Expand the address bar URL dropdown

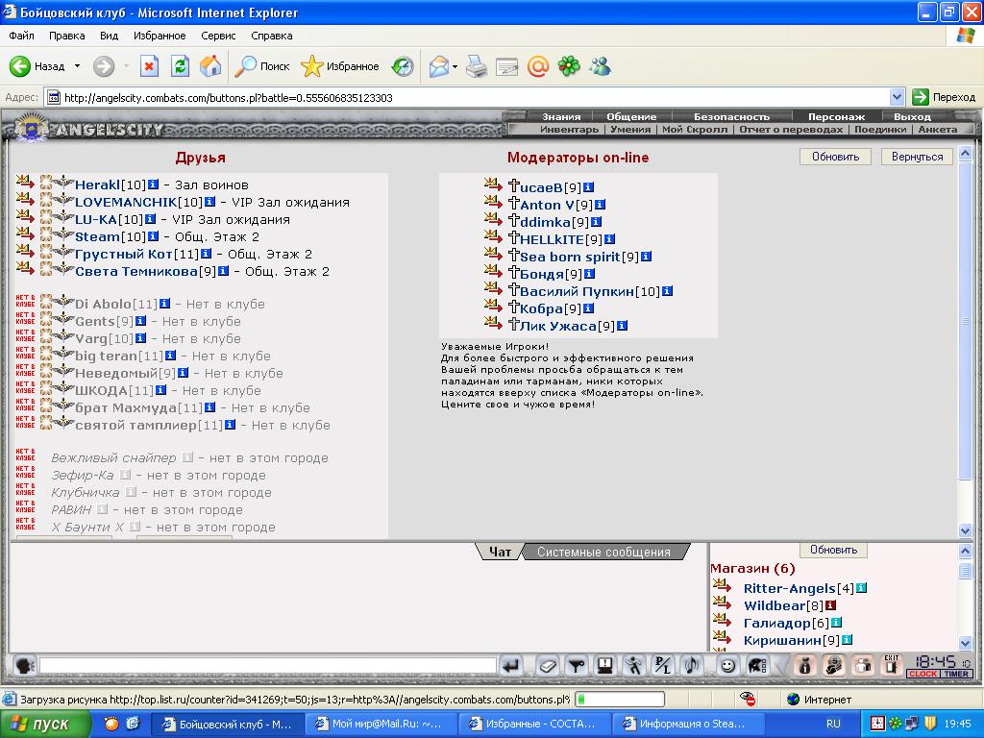897,97
